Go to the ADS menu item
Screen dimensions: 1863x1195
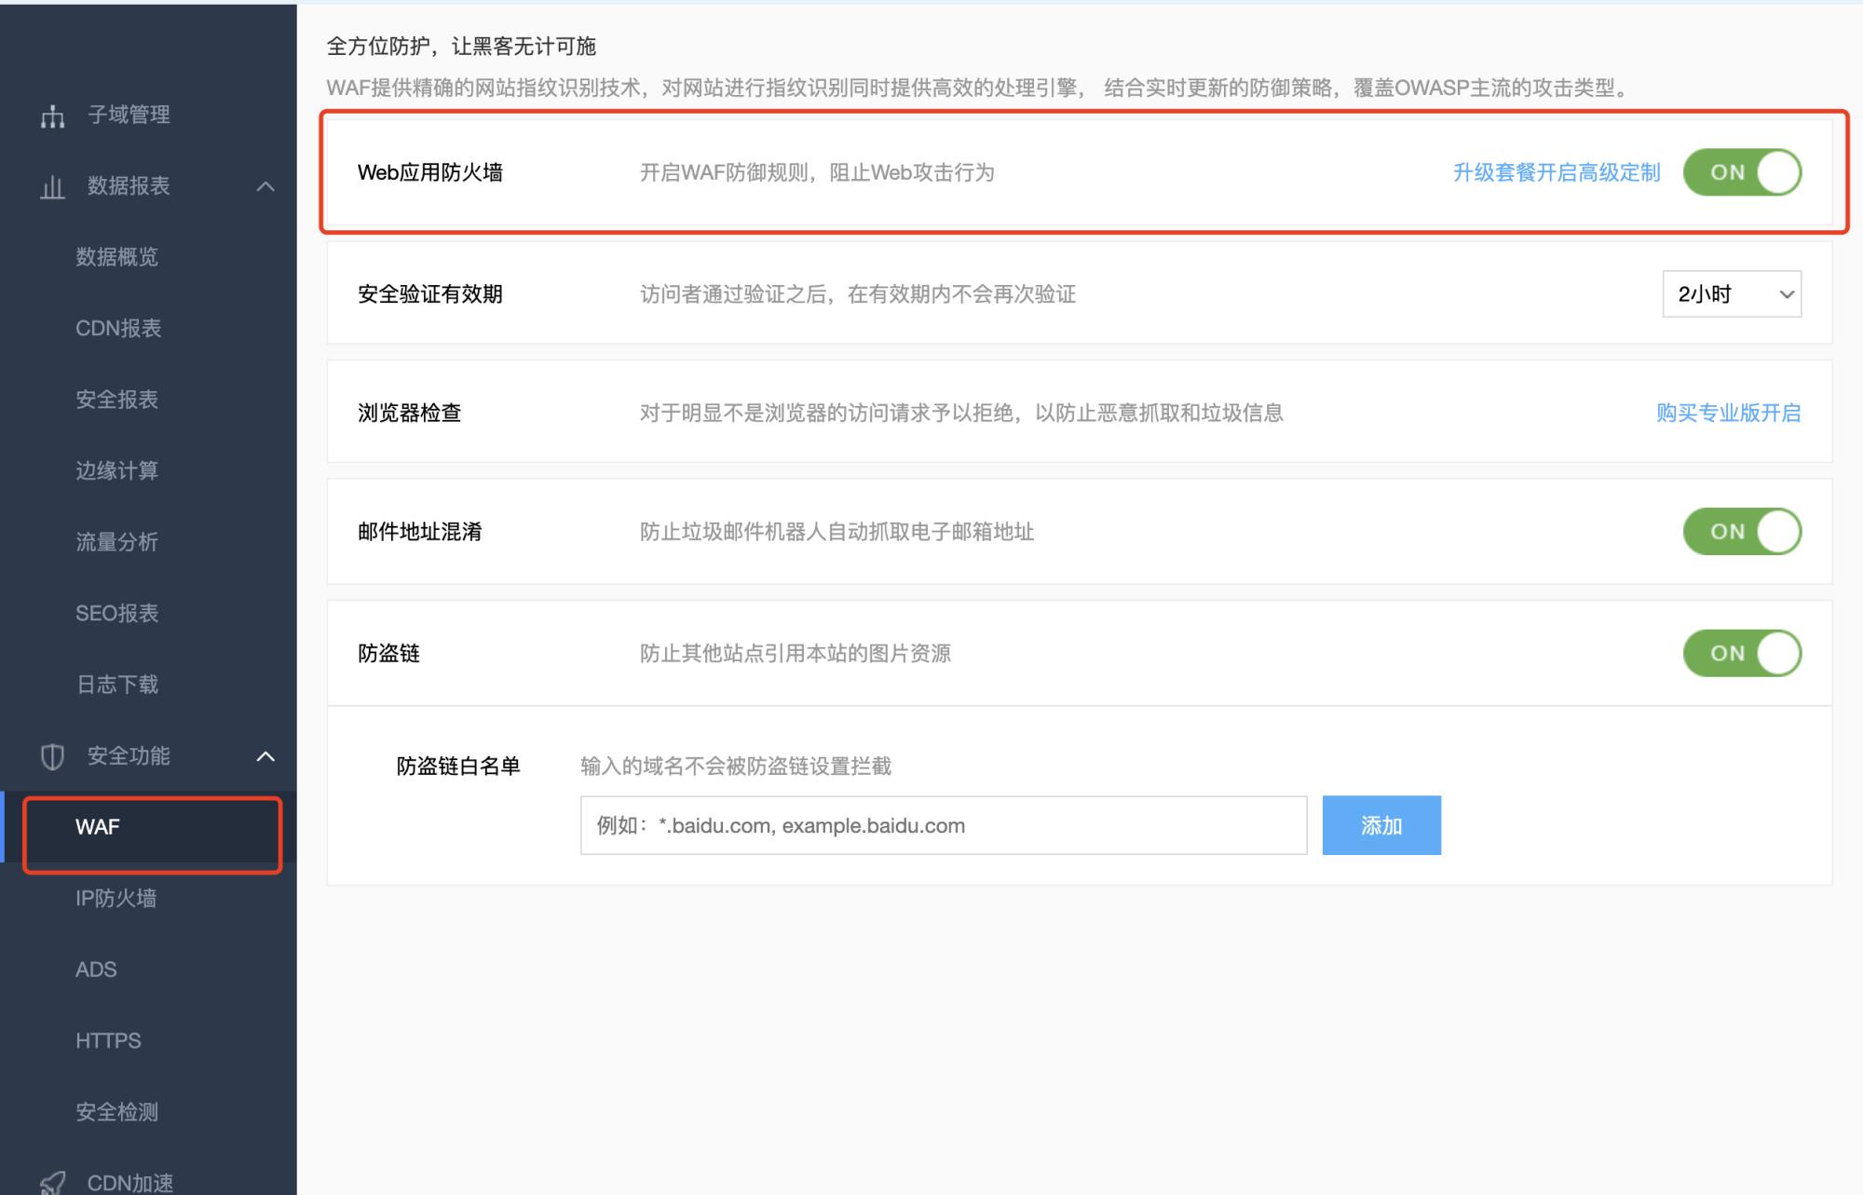point(96,970)
